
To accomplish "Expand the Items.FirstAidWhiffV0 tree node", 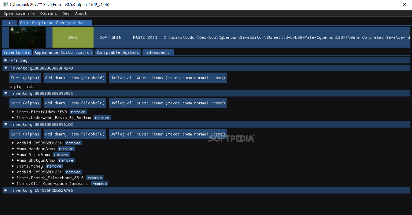I will pos(13,112).
